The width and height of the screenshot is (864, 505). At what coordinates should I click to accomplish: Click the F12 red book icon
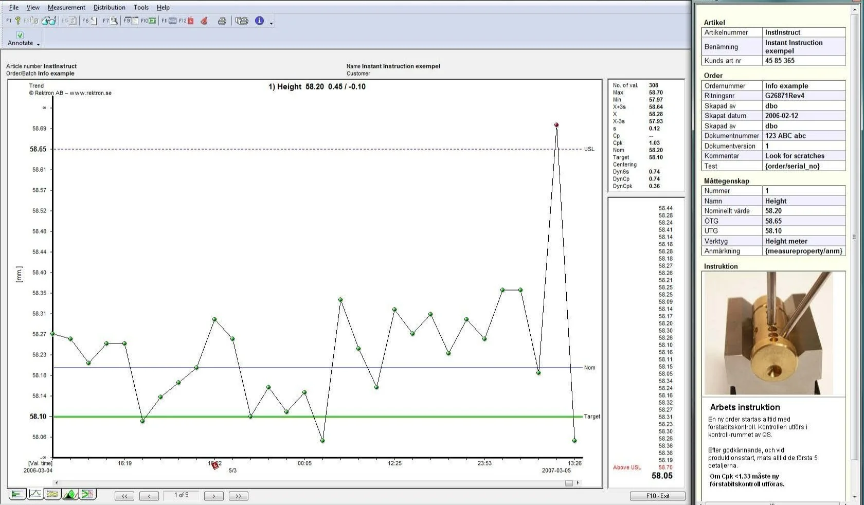(x=191, y=21)
